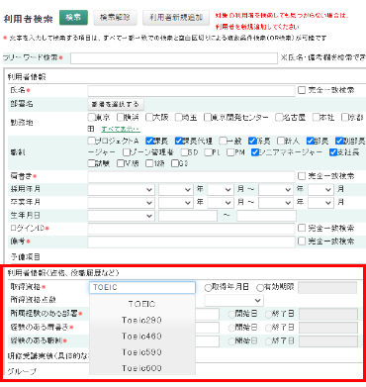Check the 東京開発センター checkbox
Screen dimensions: 366x387
pos(208,117)
